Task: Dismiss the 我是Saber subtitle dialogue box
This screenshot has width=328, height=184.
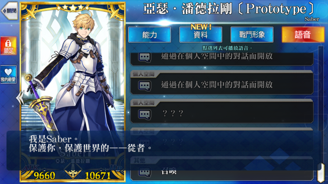Action: click(x=164, y=150)
